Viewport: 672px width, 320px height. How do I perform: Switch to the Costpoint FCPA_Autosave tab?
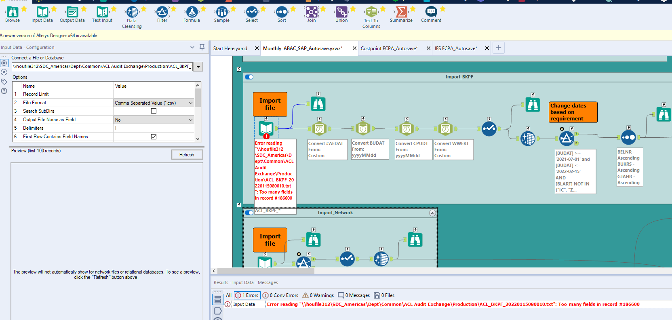click(x=389, y=48)
